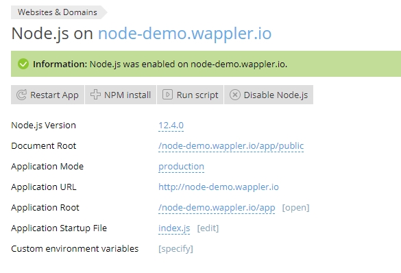Run NPM install
Image resolution: width=401 pixels, height=273 pixels.
tap(121, 95)
